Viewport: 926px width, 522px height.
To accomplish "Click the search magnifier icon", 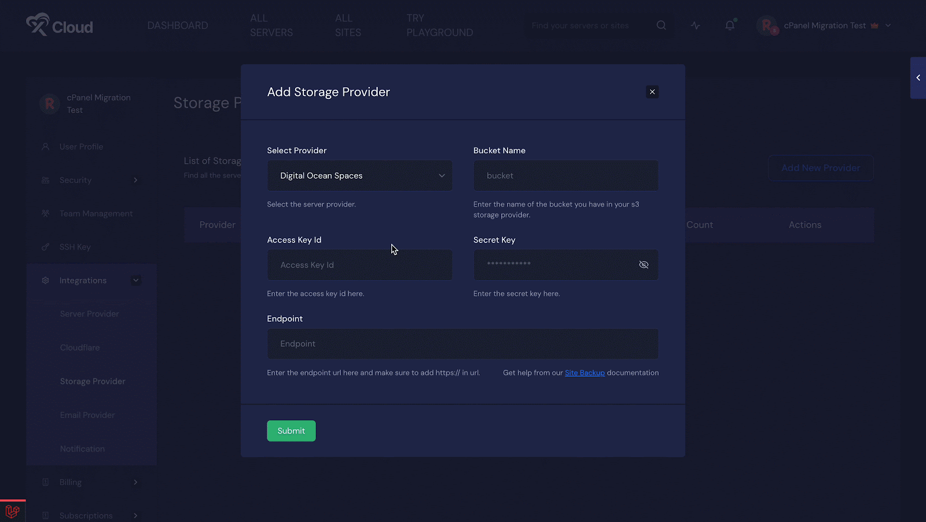I will (661, 25).
